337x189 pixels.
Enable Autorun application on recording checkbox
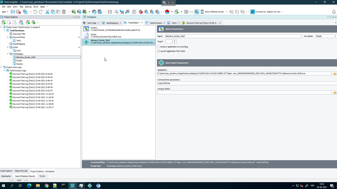click(x=159, y=47)
